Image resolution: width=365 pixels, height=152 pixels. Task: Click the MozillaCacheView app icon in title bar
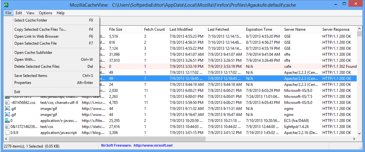7,5
